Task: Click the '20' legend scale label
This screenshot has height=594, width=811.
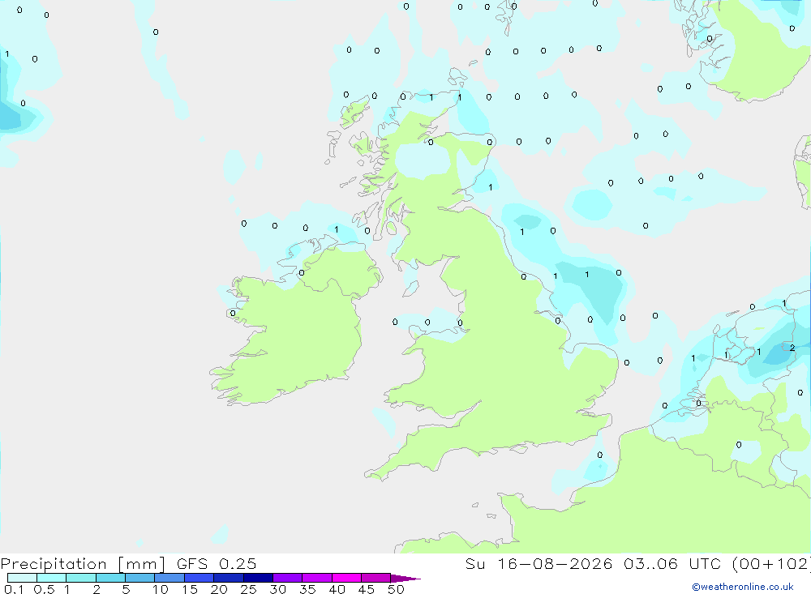Action: (219, 589)
